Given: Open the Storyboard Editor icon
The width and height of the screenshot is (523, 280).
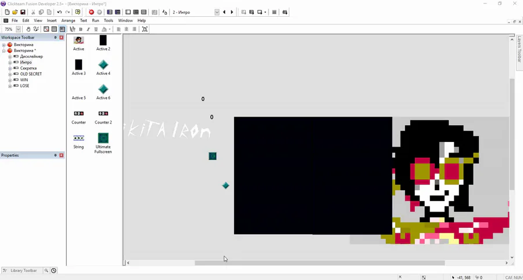Looking at the screenshot, I should pyautogui.click(x=109, y=12).
